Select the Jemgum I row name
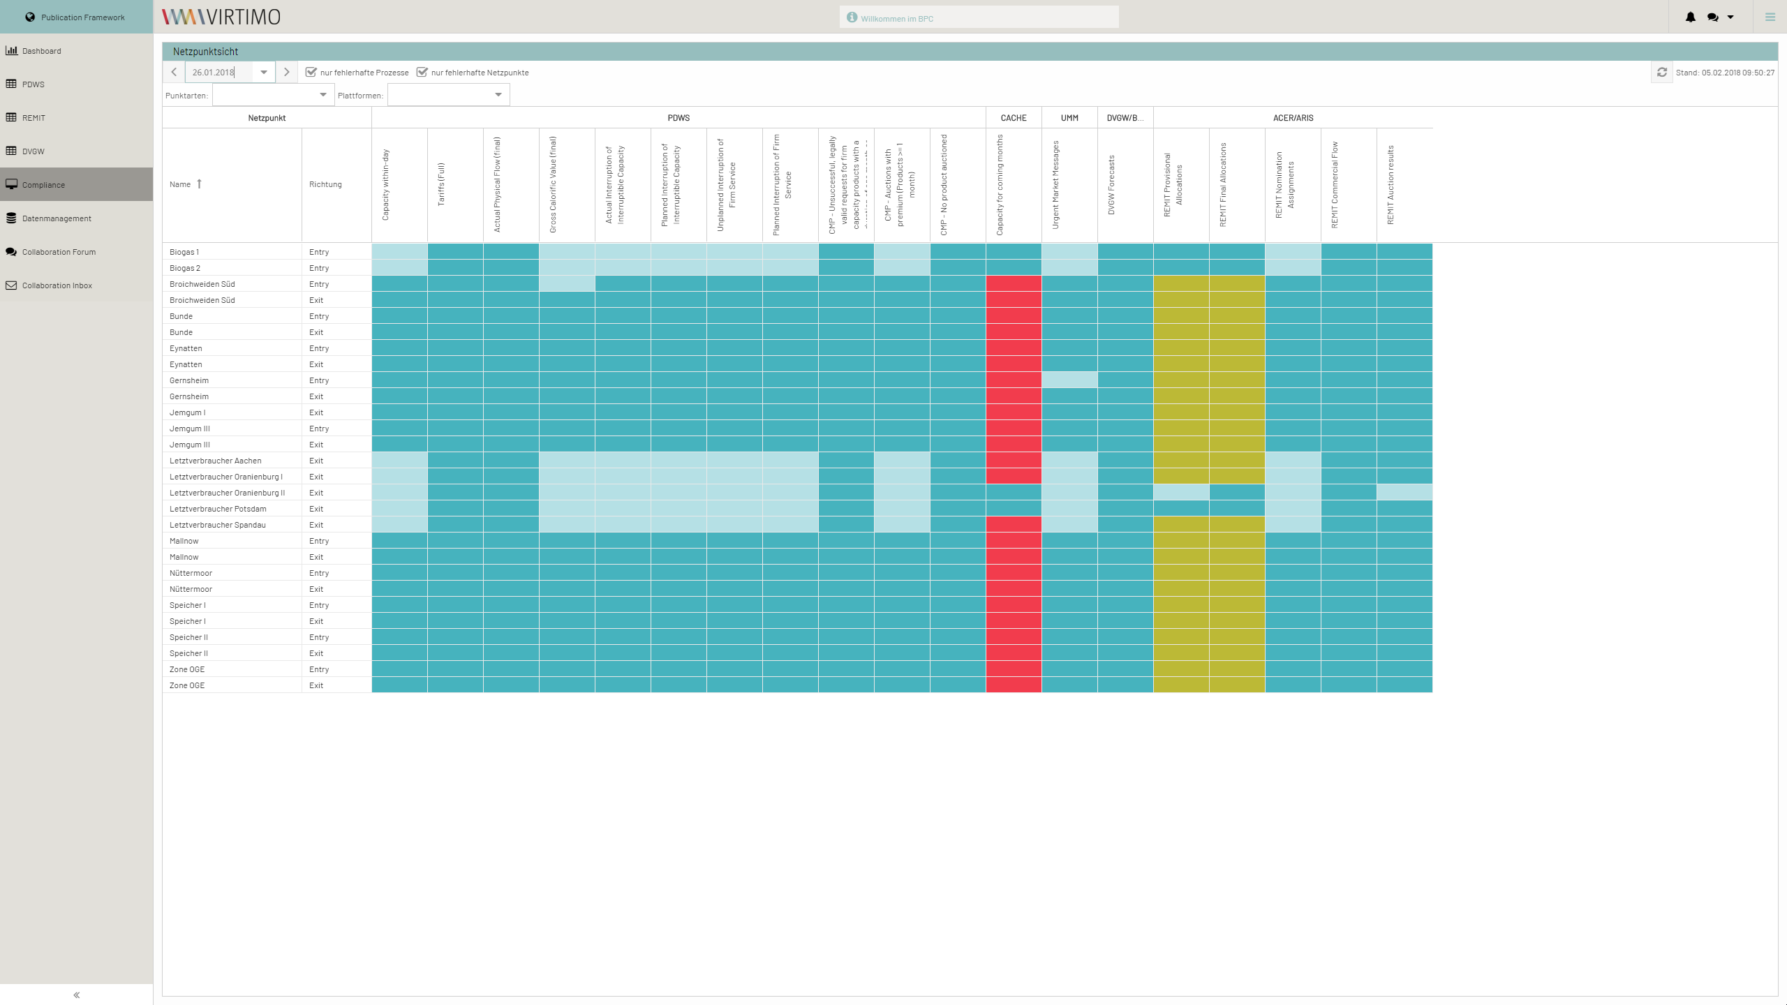 [188, 412]
